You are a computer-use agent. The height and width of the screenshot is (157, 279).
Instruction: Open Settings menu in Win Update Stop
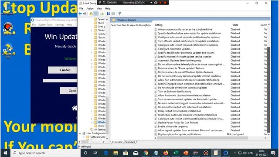point(59,25)
